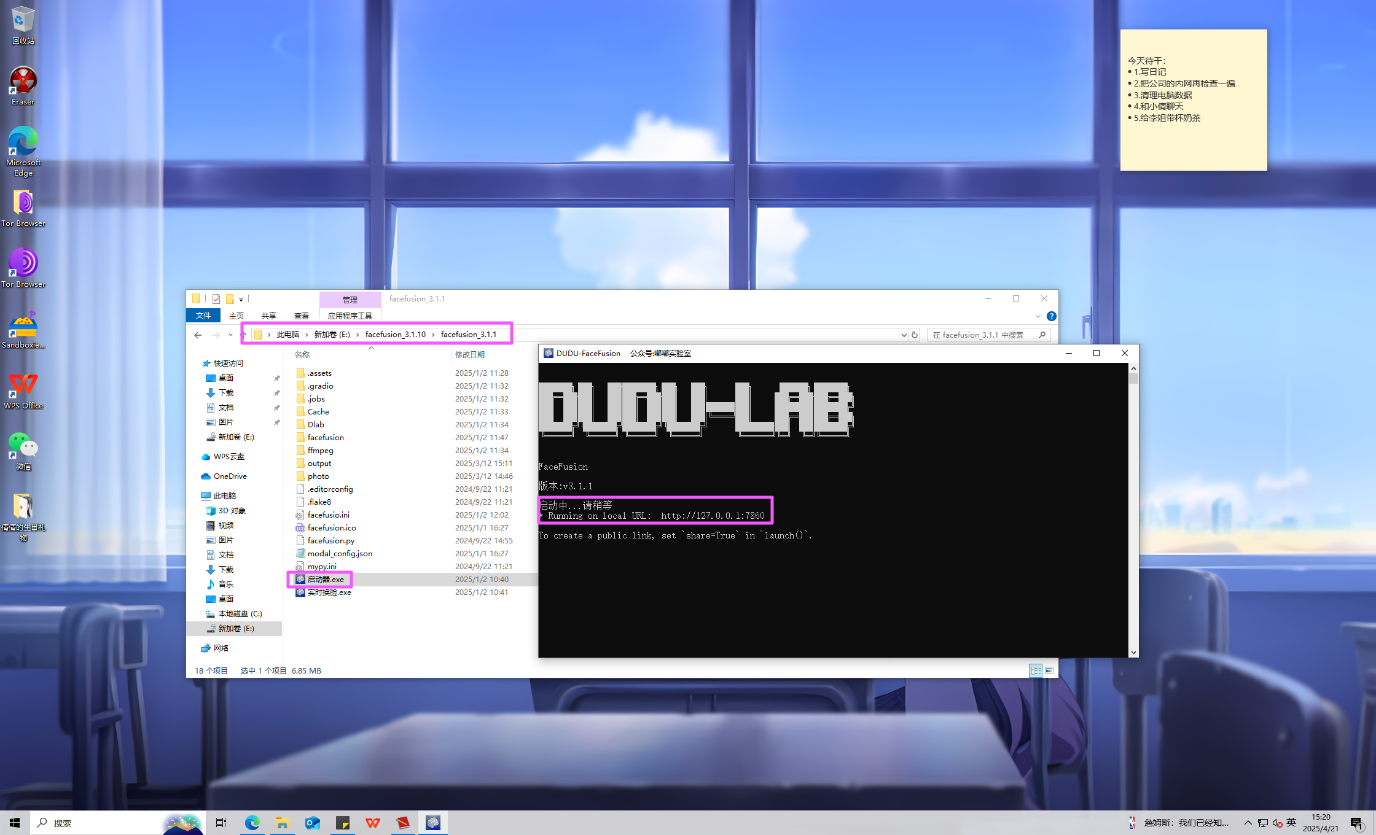Open Sticky Notes taskbar icon
The image size is (1376, 835).
click(x=342, y=823)
